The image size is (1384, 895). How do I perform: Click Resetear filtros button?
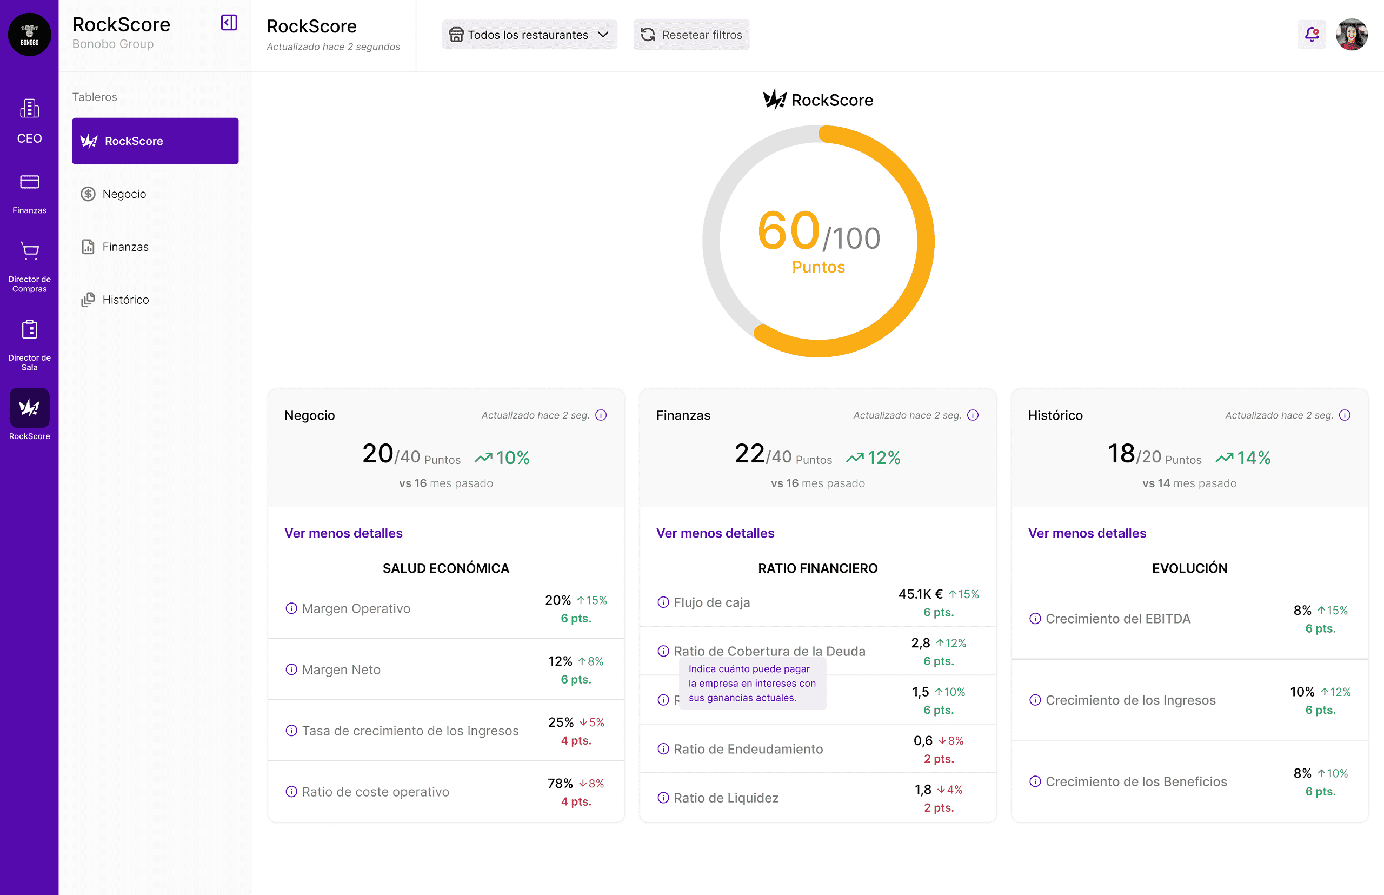coord(691,34)
